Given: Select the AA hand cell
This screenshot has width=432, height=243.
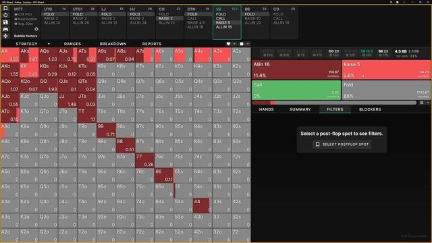Looking at the screenshot, I should click(x=10, y=55).
